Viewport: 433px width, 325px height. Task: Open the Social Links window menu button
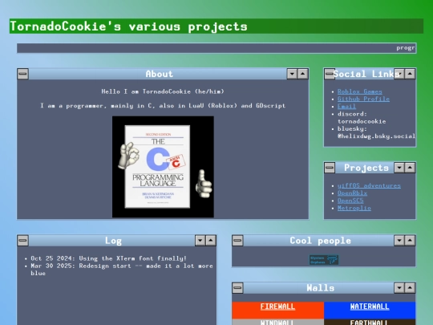(x=330, y=74)
